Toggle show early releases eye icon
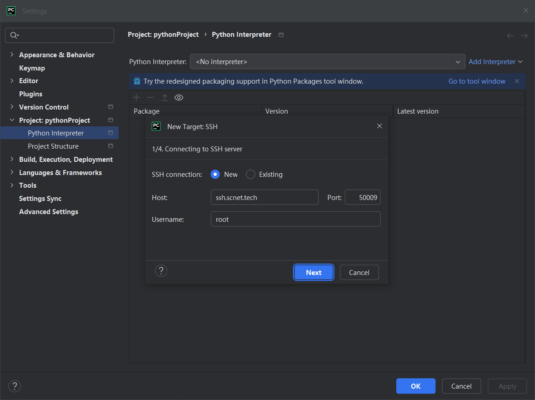The image size is (535, 400). [x=179, y=98]
